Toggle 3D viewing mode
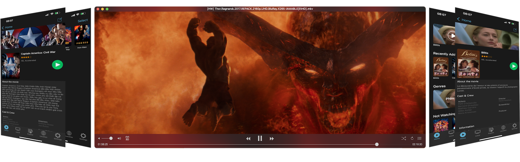The width and height of the screenshot is (520, 162). pyautogui.click(x=127, y=138)
